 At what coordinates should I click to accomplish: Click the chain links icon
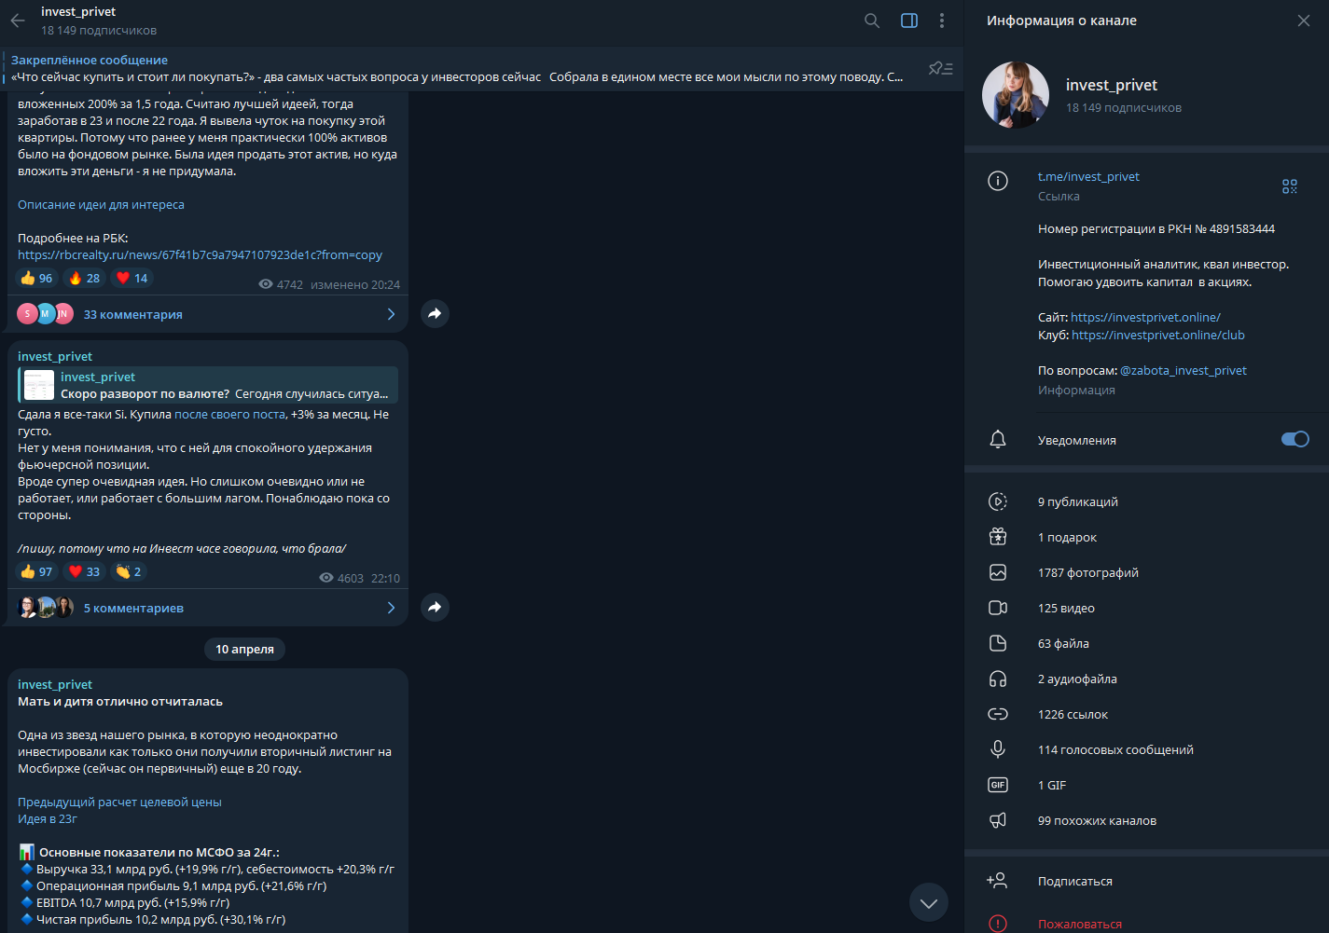[x=998, y=714]
